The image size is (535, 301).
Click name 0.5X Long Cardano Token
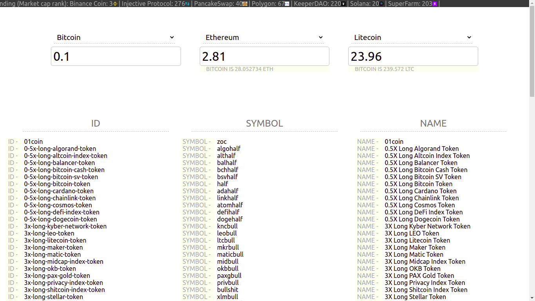point(421,191)
